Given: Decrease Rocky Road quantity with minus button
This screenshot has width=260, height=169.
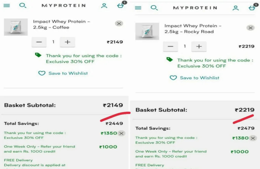Looking at the screenshot, I should coord(170,46).
